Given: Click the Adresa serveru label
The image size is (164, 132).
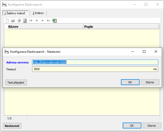Looking at the screenshot, I should 17,62.
